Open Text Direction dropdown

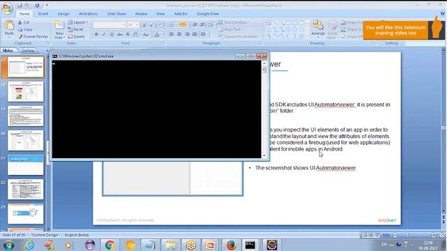tap(234, 22)
